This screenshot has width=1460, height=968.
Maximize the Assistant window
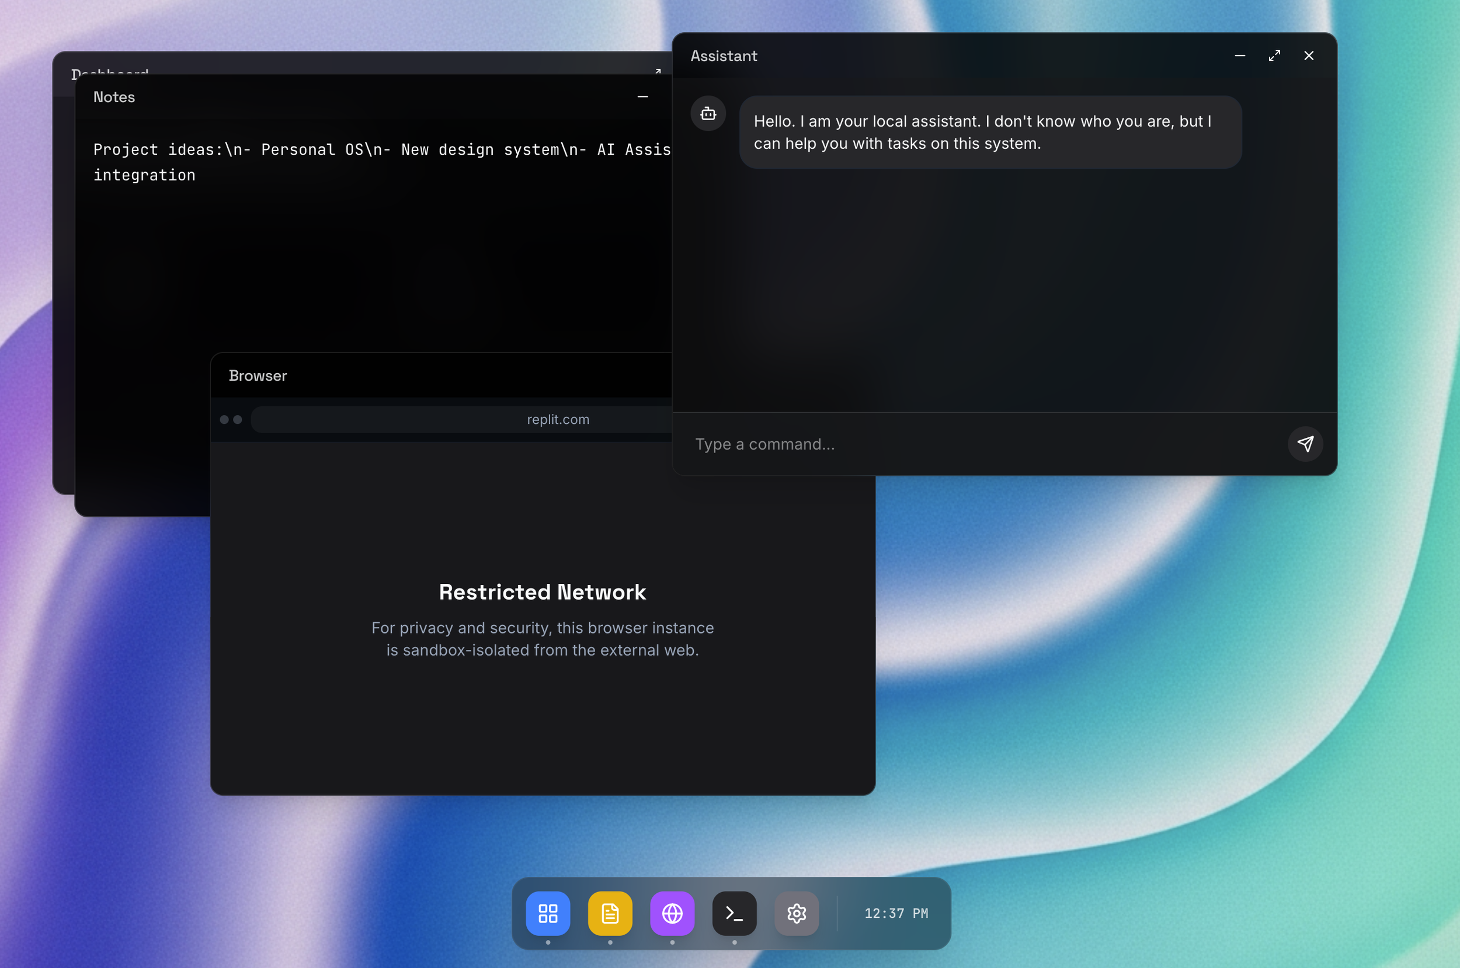click(1274, 55)
